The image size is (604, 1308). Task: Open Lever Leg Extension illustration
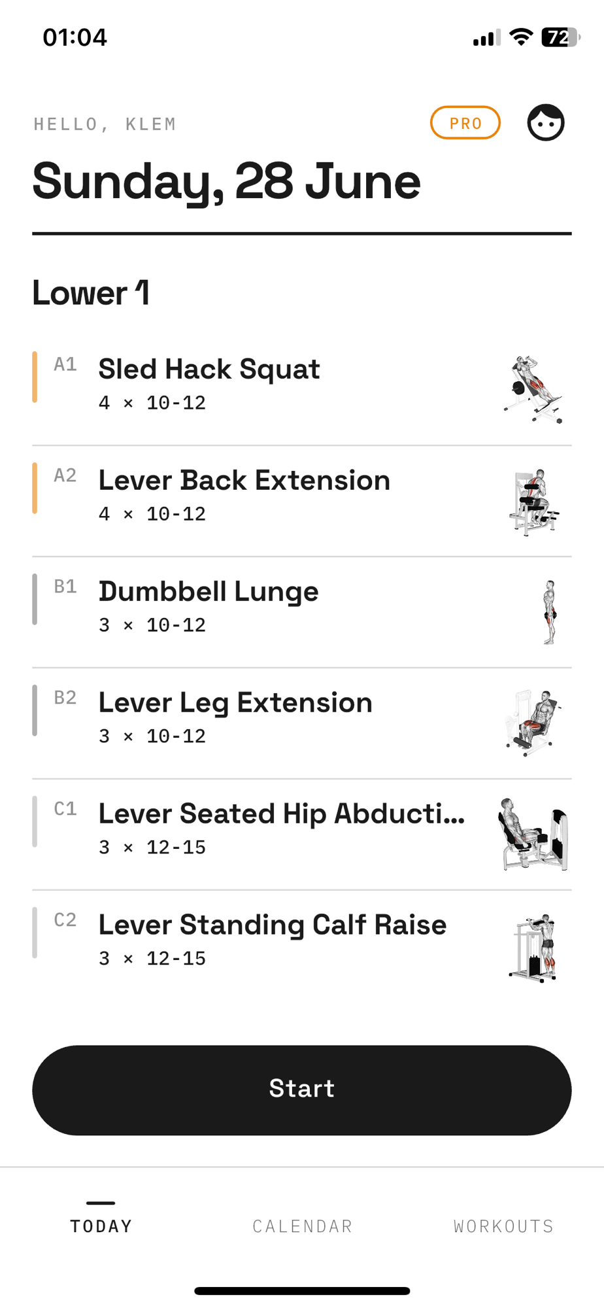(533, 723)
